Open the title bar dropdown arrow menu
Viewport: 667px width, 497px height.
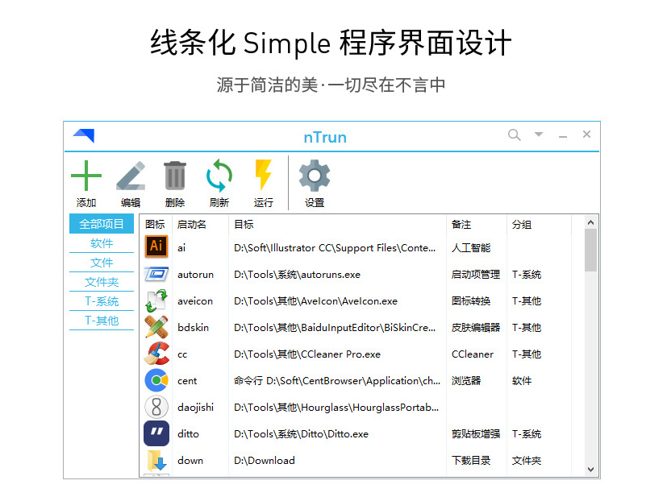pos(539,135)
